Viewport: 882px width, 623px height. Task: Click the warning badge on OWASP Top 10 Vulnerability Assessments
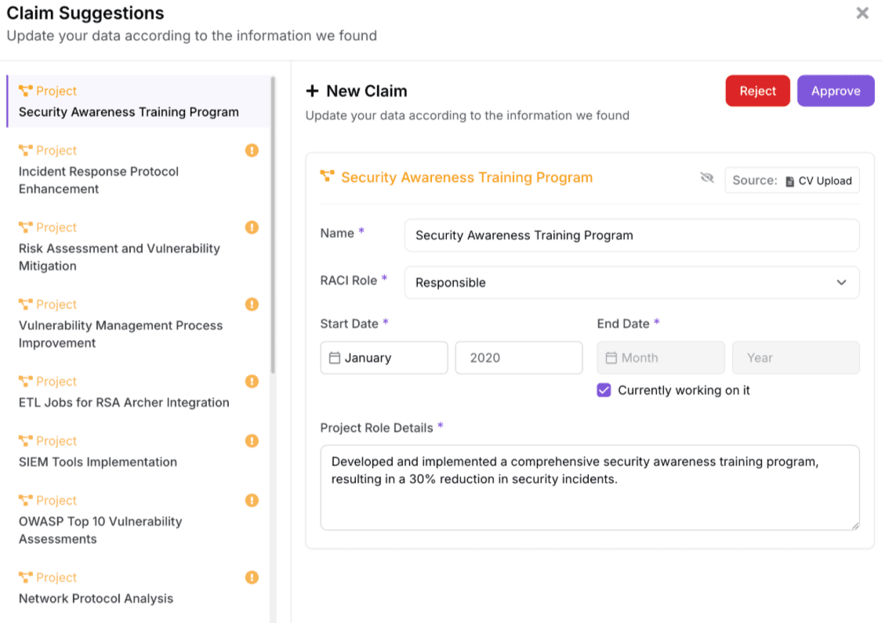pyautogui.click(x=251, y=500)
